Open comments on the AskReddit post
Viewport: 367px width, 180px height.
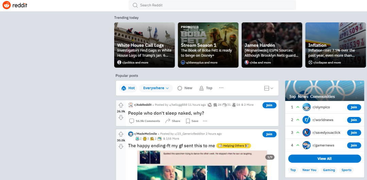pos(144,121)
